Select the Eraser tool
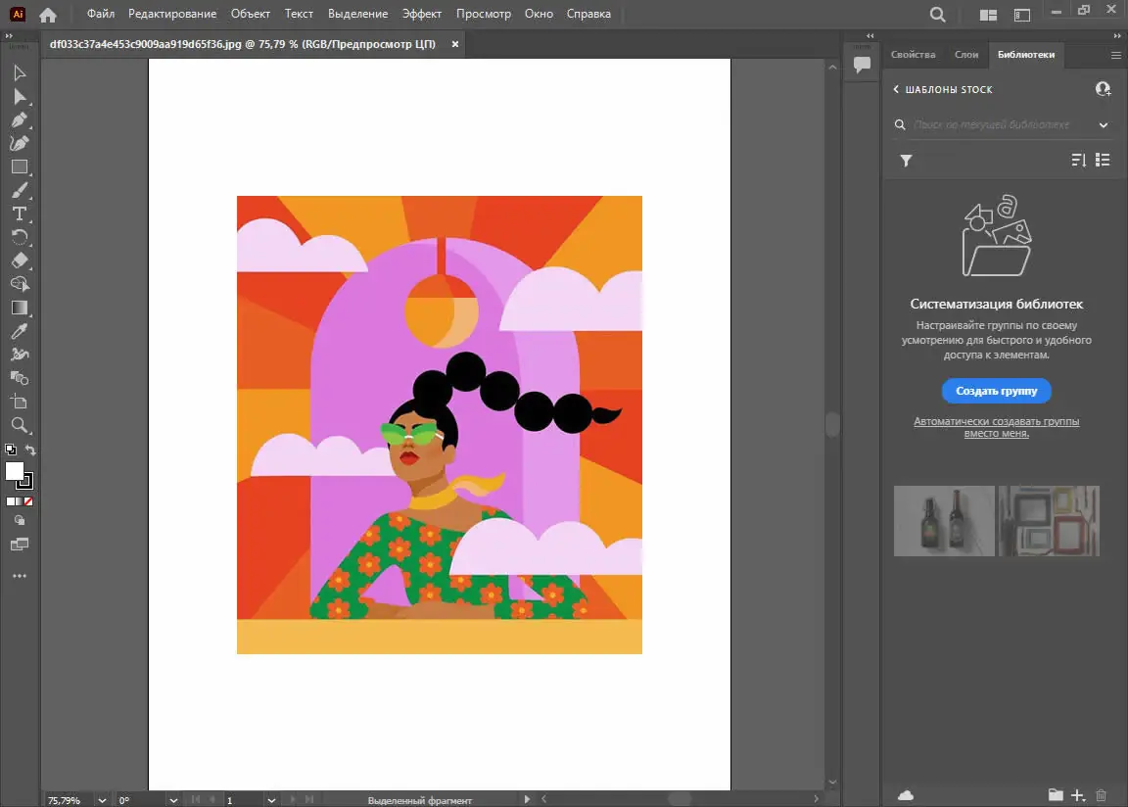Viewport: 1128px width, 807px height. pyautogui.click(x=20, y=261)
